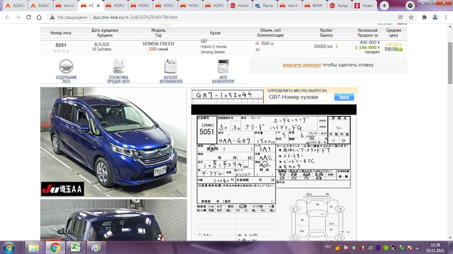The height and width of the screenshot is (254, 453).
Task: Open Каталог автомобилей icon
Action: click(x=170, y=66)
